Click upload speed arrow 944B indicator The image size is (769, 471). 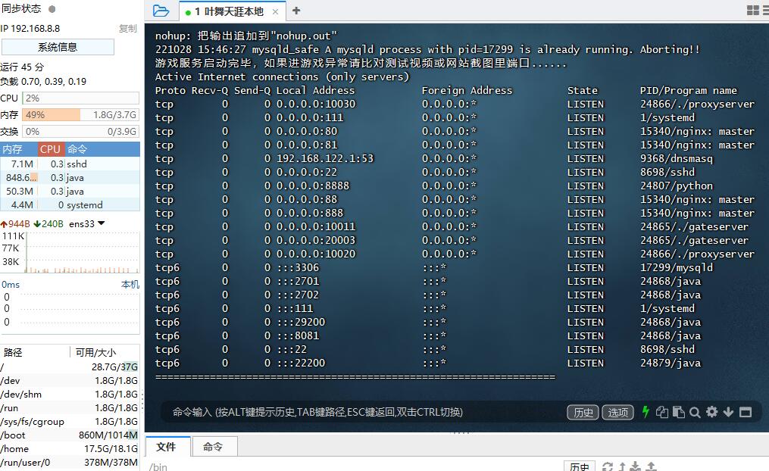[15, 224]
